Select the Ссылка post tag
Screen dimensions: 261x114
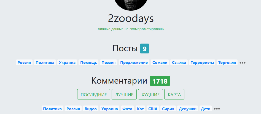click(x=179, y=62)
